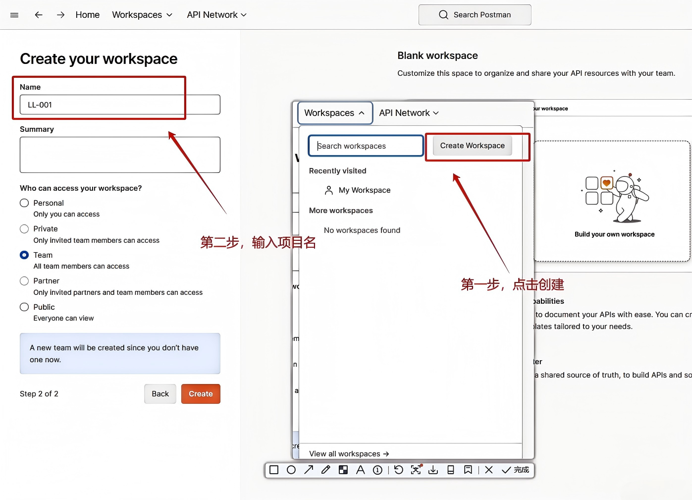This screenshot has width=692, height=500.
Task: Click the 'Step 2 of 2' label
Action: (39, 394)
